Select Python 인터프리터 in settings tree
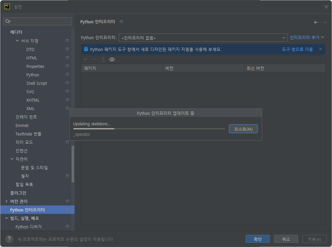Viewport: 332px width, 247px height. 37,210
